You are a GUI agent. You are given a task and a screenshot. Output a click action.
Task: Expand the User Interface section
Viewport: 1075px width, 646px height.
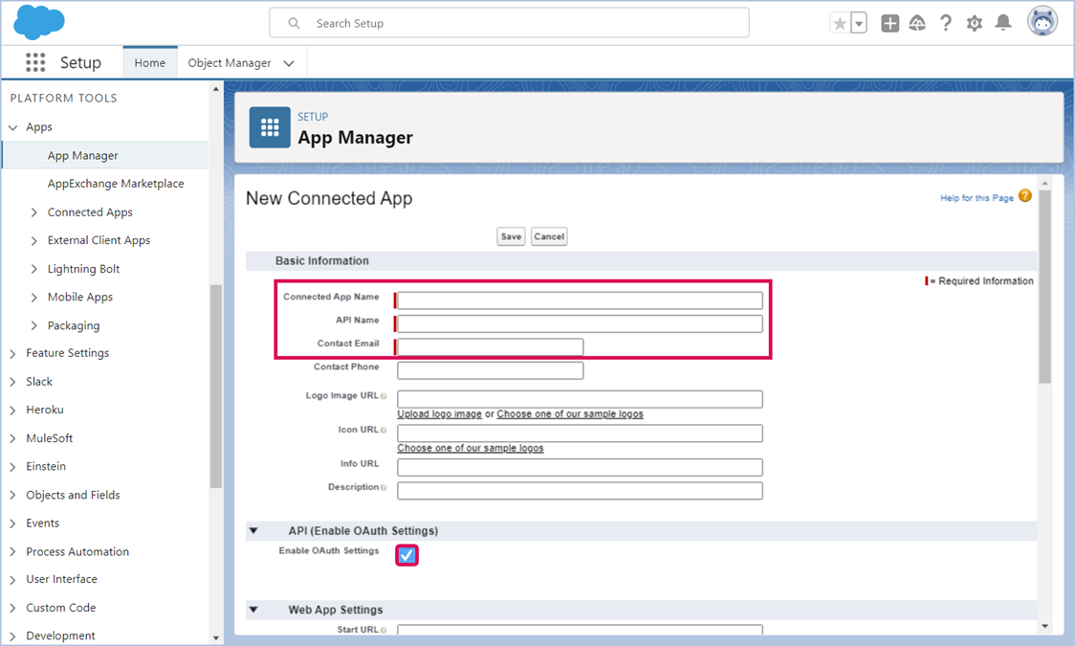pos(13,580)
